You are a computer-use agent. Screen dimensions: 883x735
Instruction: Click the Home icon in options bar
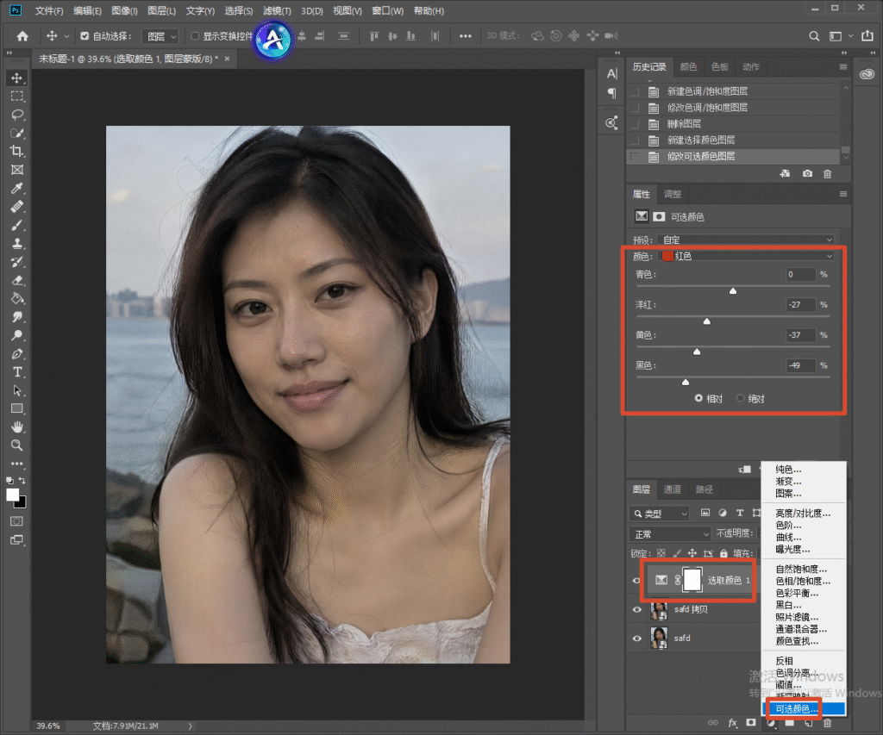pyautogui.click(x=22, y=36)
